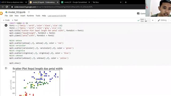
Task: Click the scatter plot output image
Action: [x=36, y=82]
